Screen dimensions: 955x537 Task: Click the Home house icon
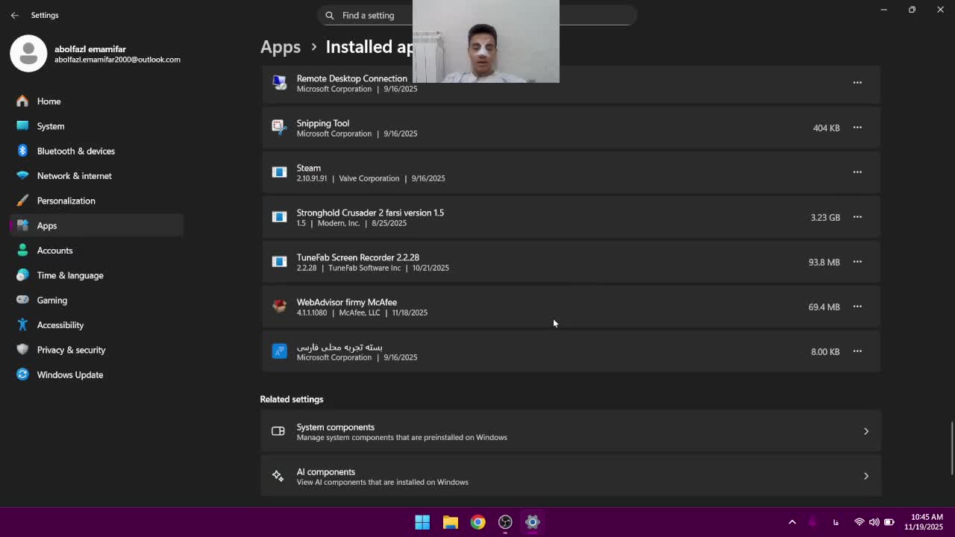coord(22,101)
